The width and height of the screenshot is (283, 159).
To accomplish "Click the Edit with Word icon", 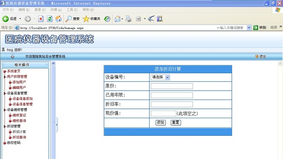I will click(139, 19).
